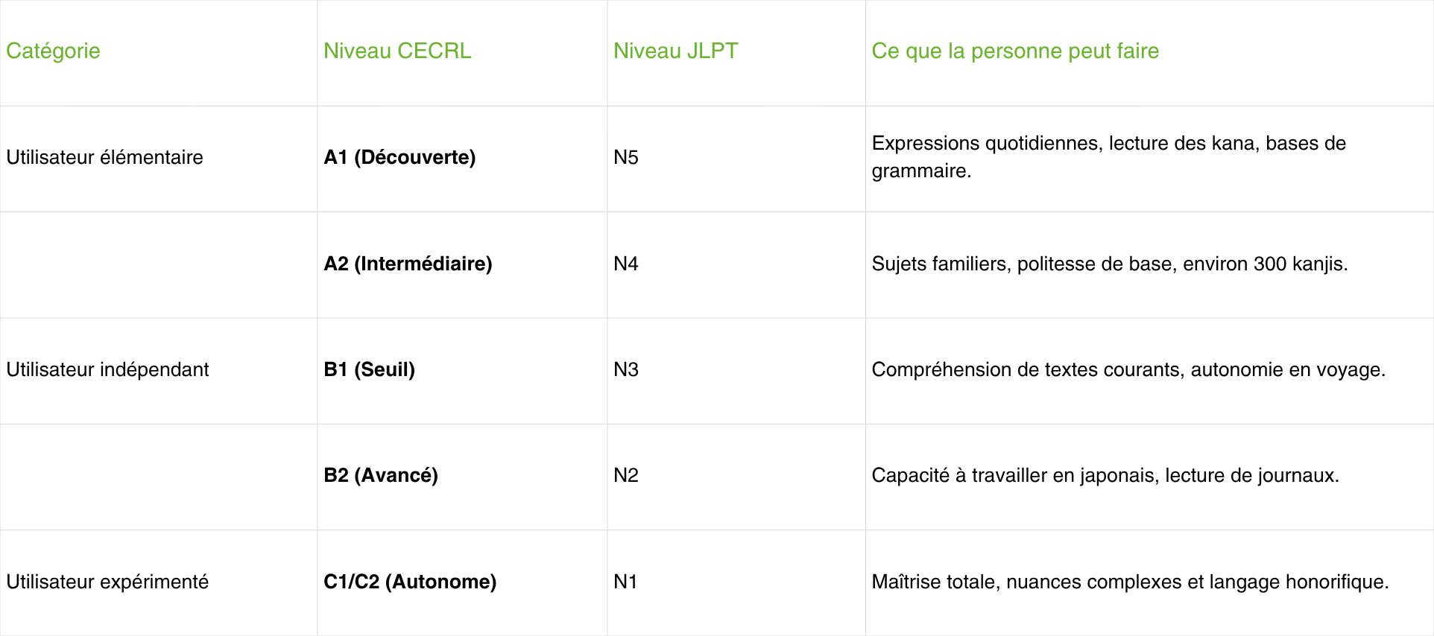Select the B2 (Avancé) cell

pyautogui.click(x=381, y=475)
